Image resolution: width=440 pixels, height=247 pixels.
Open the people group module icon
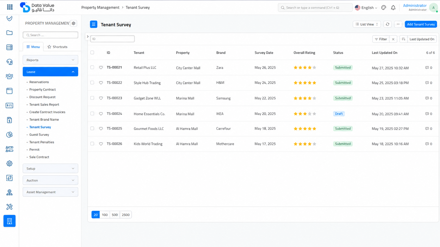click(9, 76)
